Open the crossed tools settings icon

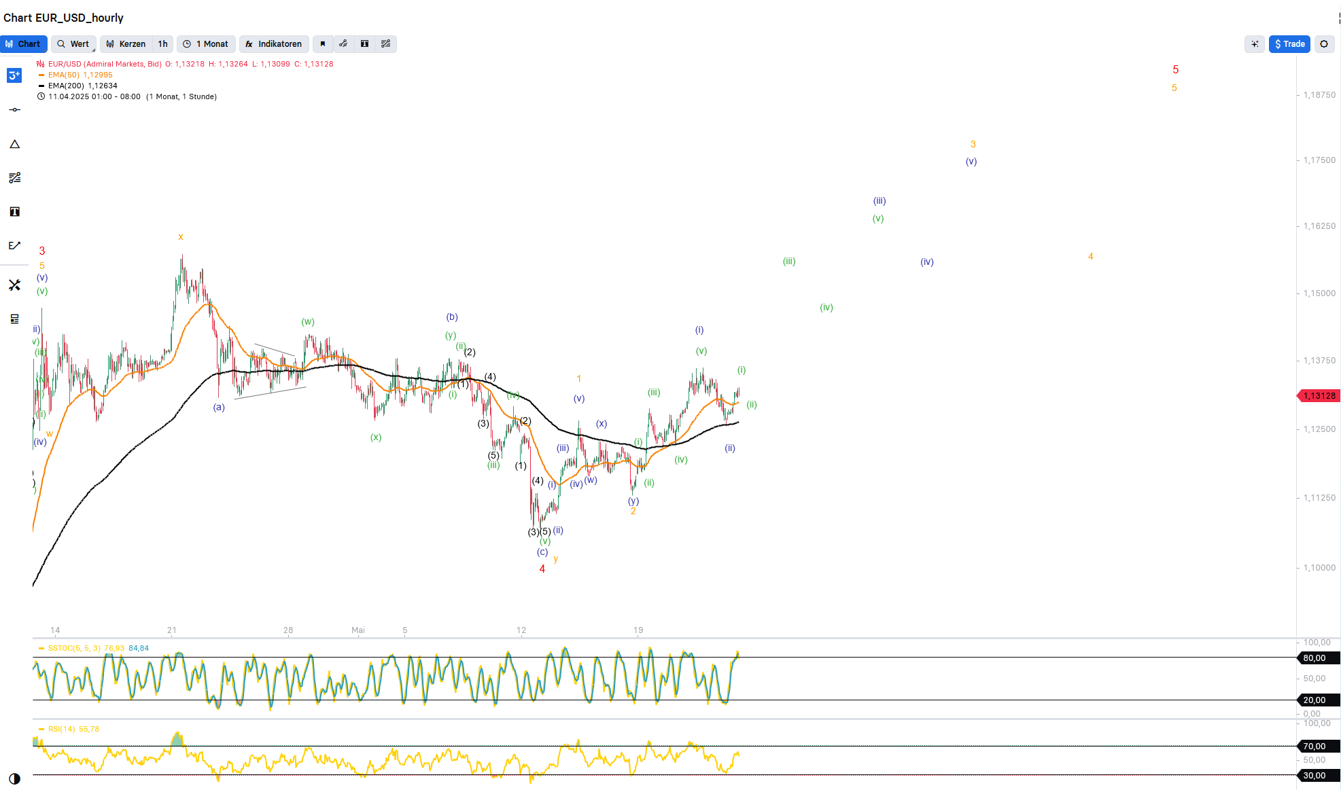(14, 285)
